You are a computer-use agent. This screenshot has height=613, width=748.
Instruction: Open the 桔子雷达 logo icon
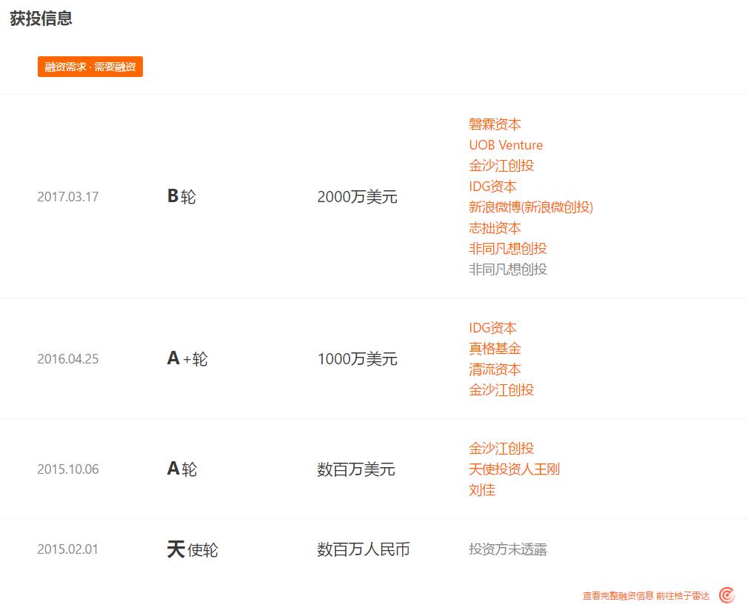pos(727,595)
